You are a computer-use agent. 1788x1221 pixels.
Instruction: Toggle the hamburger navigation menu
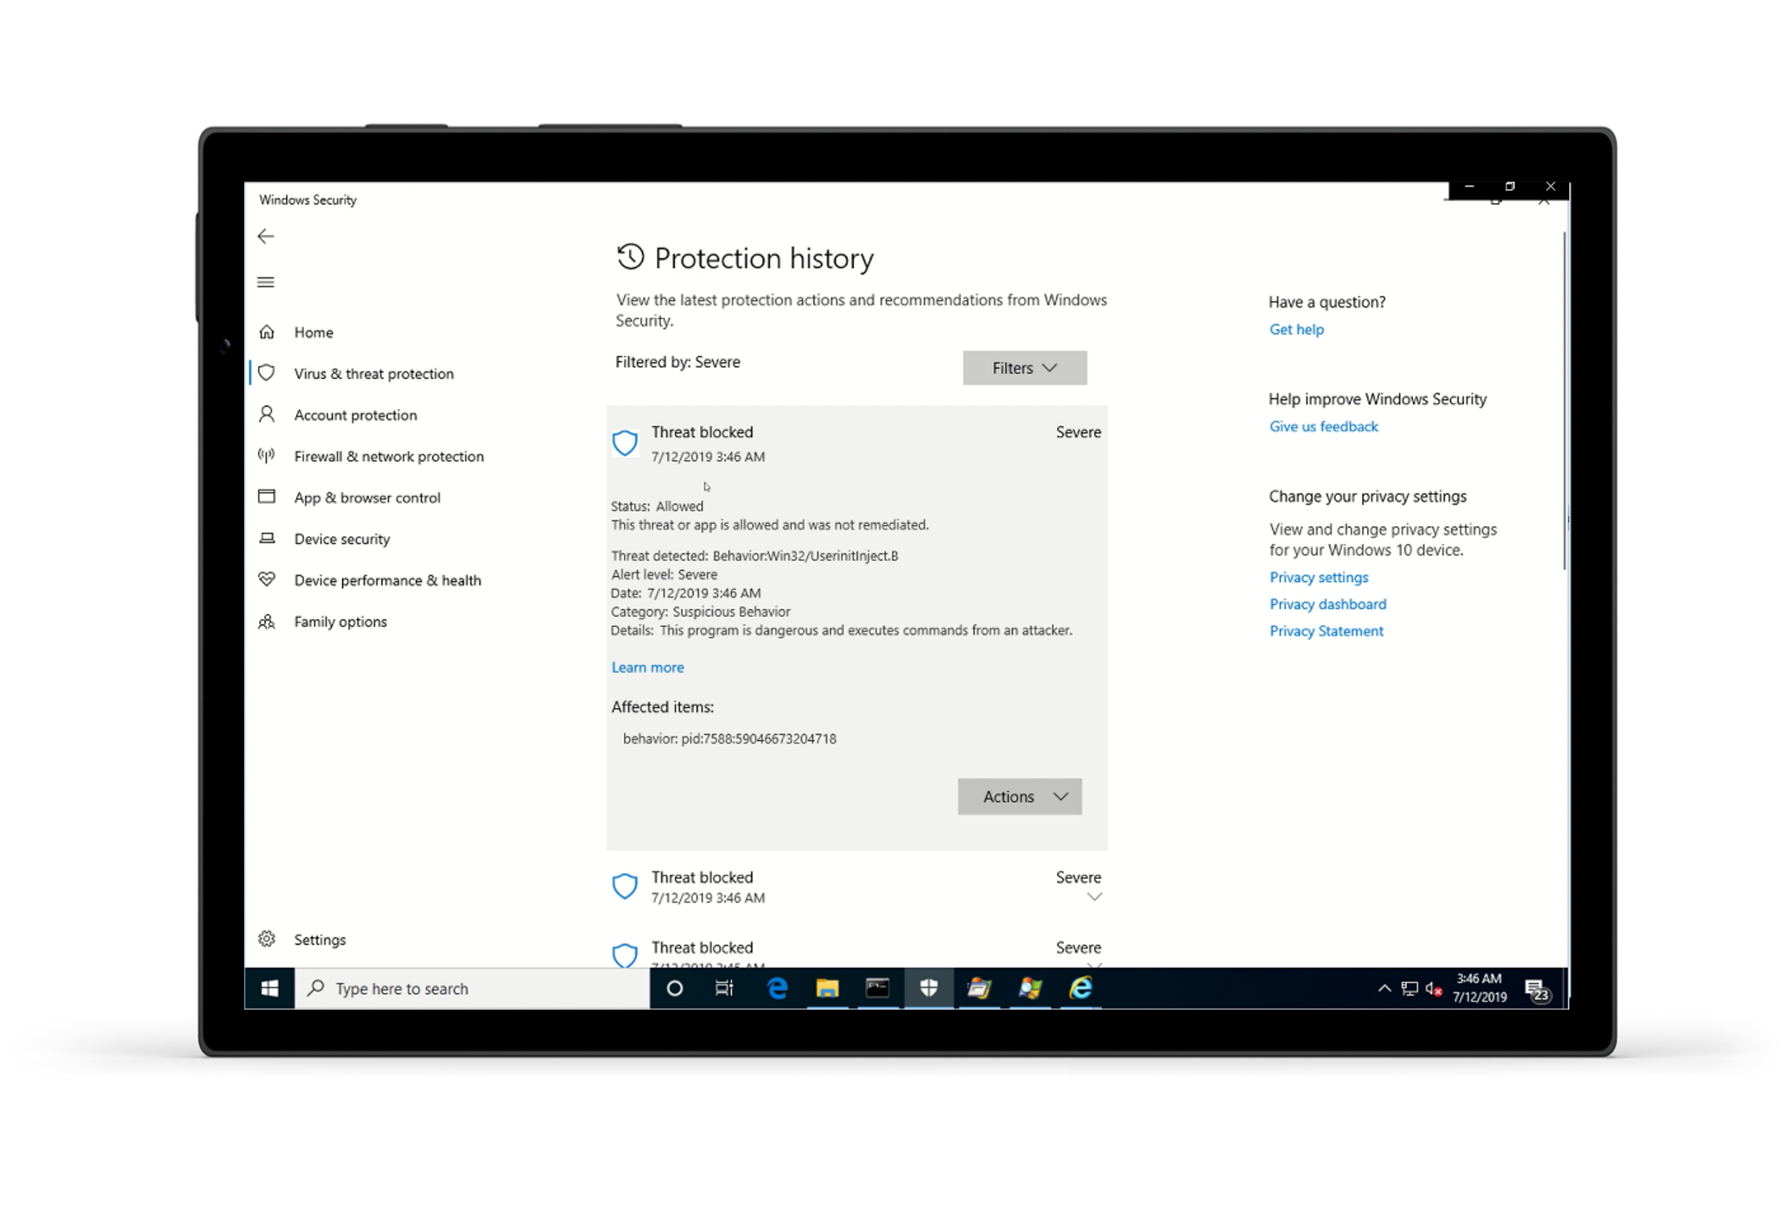[x=266, y=282]
